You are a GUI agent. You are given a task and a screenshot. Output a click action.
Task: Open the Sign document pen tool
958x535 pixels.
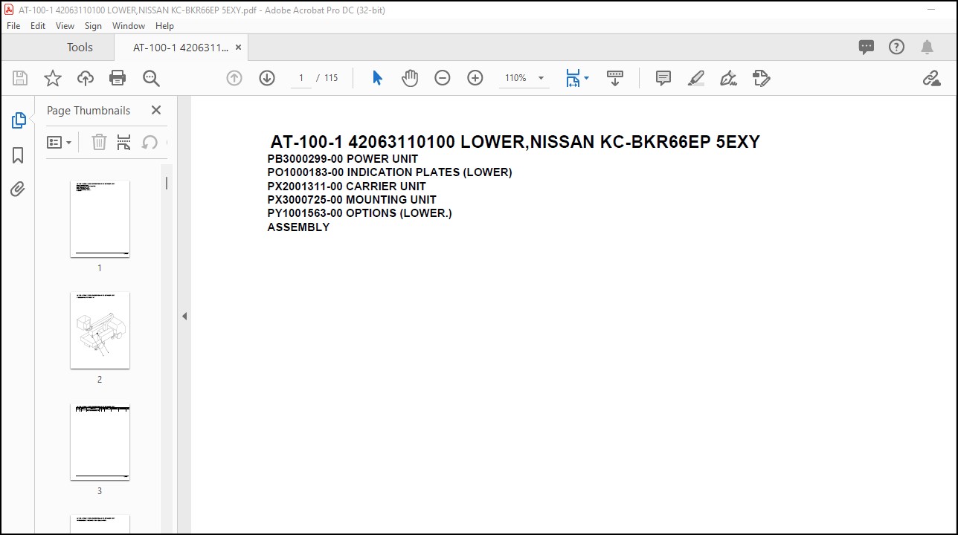(x=729, y=78)
